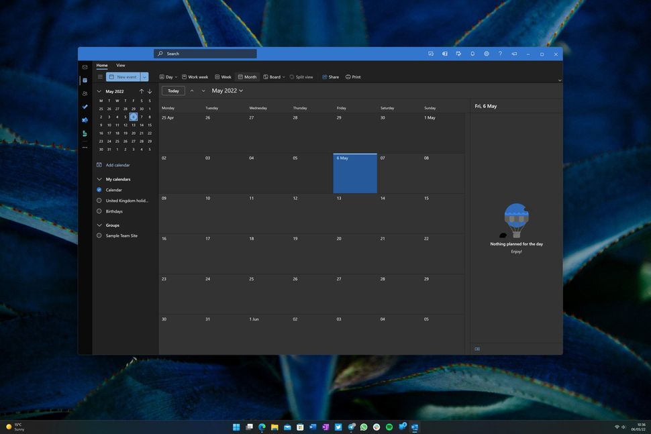Show the Birthdays calendar
651x434 pixels.
click(x=99, y=211)
